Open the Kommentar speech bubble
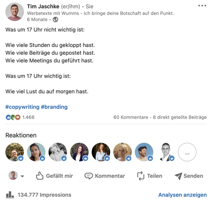This screenshot has width=213, height=200. tap(89, 176)
